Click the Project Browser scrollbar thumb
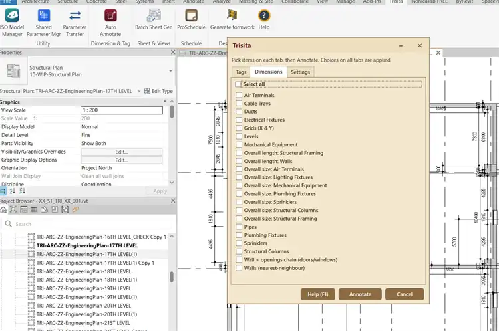This screenshot has width=499, height=331. (172, 276)
